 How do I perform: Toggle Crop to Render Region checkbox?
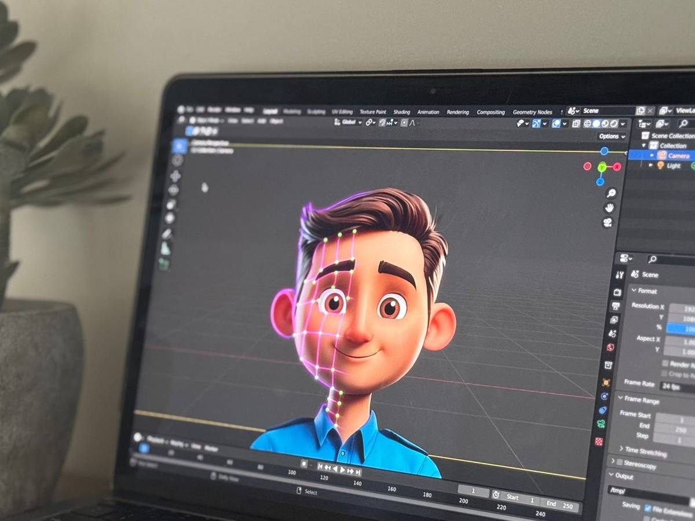coord(664,374)
